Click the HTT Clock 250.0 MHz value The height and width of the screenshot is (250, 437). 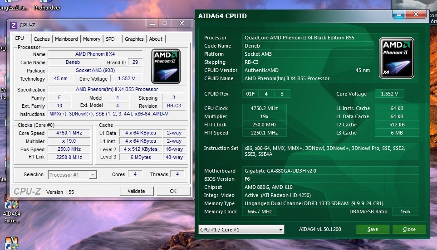[264, 125]
